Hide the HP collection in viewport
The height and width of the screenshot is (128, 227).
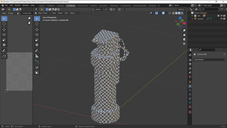(x=221, y=16)
